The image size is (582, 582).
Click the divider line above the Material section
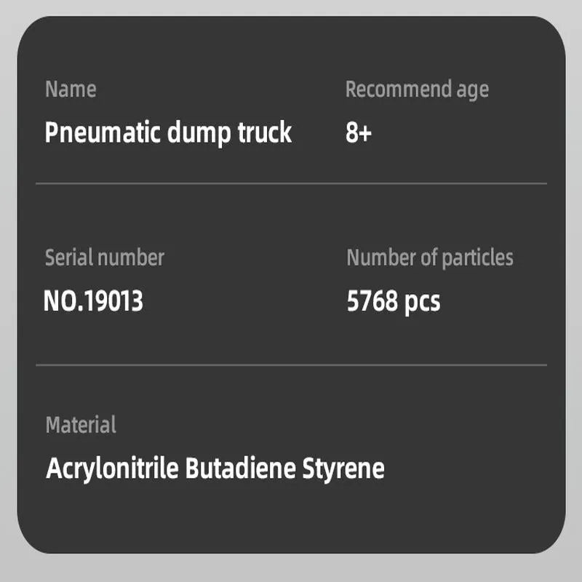click(291, 364)
